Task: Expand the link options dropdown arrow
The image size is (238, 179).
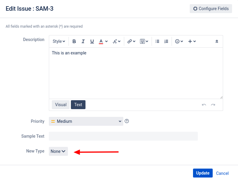Action: coord(134,41)
